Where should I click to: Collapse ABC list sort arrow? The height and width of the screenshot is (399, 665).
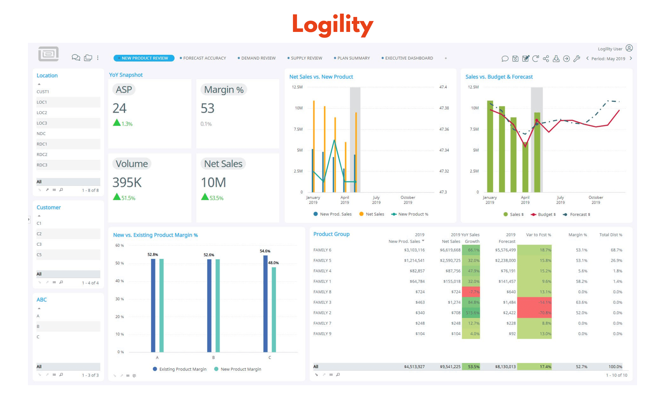point(39,308)
